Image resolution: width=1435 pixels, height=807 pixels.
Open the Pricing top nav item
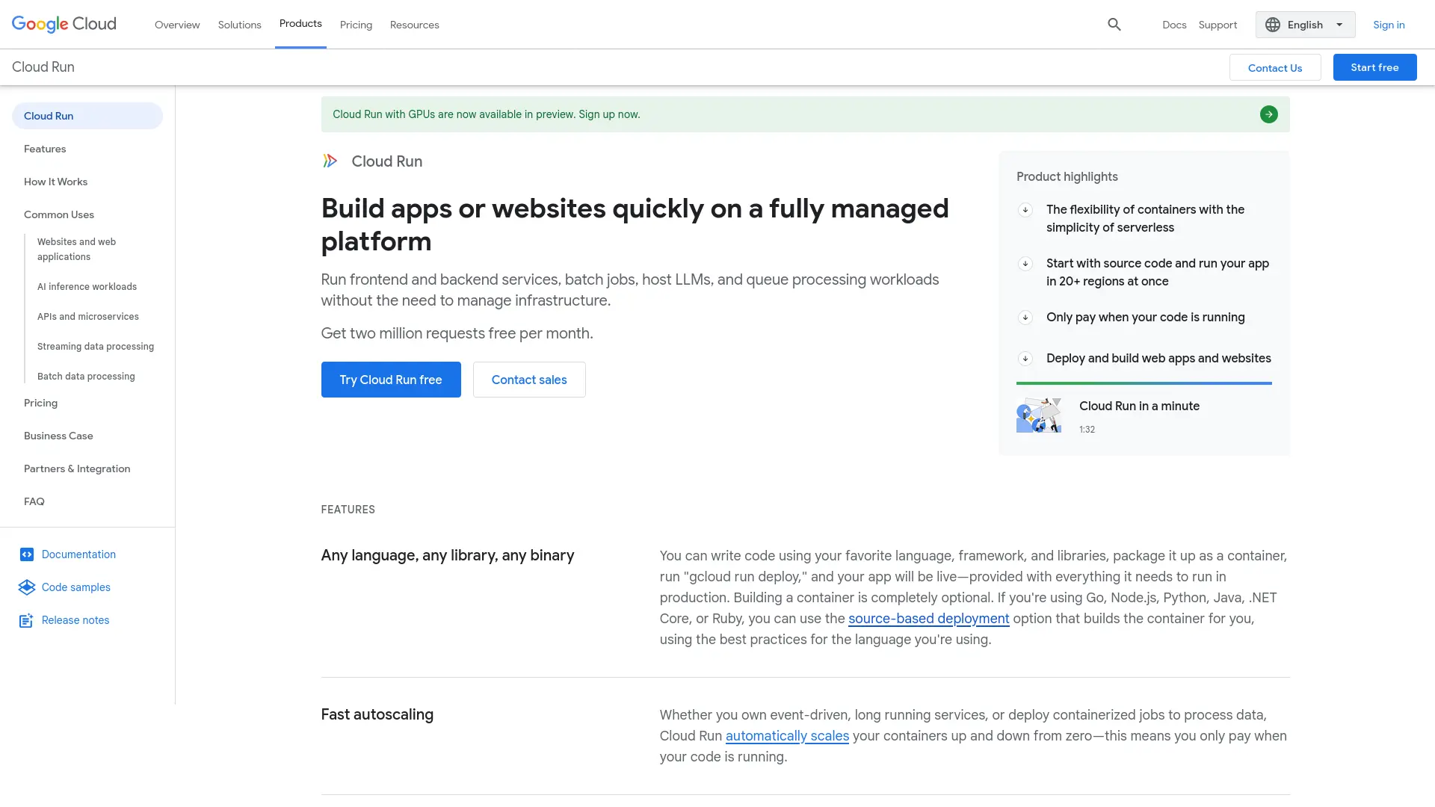(x=356, y=25)
